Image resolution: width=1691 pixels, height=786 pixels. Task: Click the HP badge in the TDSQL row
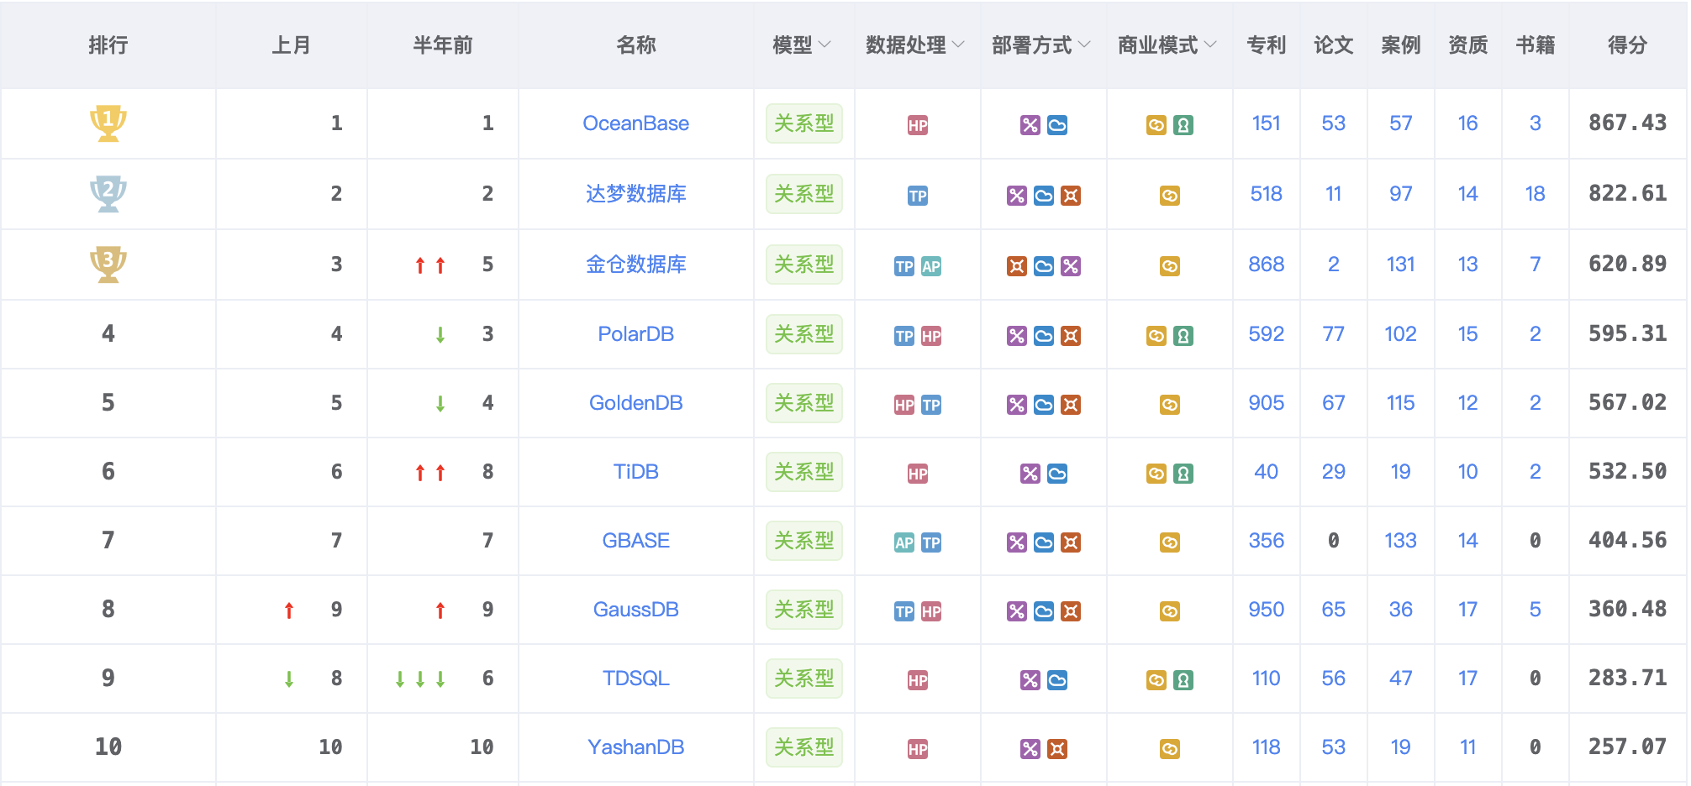tap(918, 680)
